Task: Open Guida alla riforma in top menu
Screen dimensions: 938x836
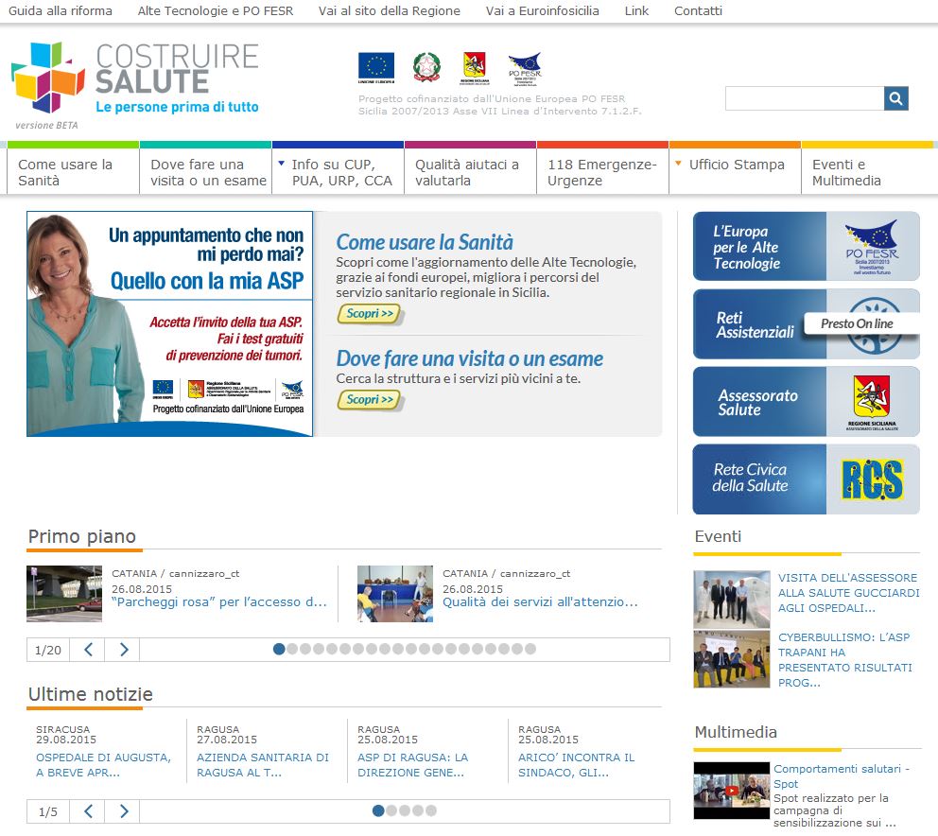Action: pyautogui.click(x=61, y=11)
